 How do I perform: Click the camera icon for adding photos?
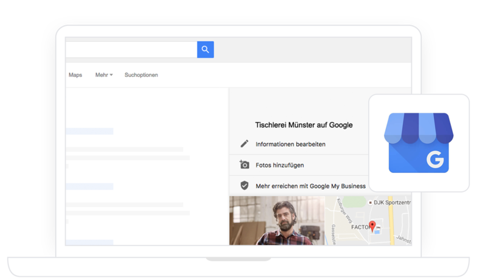pos(244,164)
